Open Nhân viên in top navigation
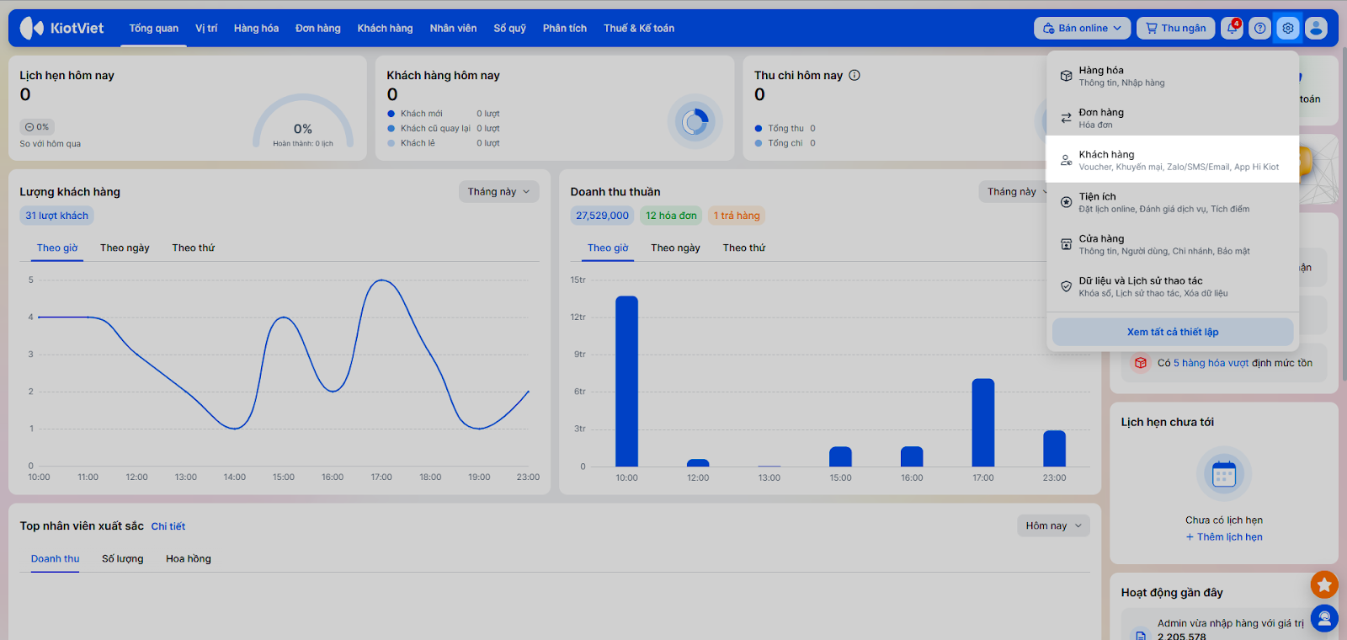This screenshot has height=640, width=1347. click(x=453, y=28)
